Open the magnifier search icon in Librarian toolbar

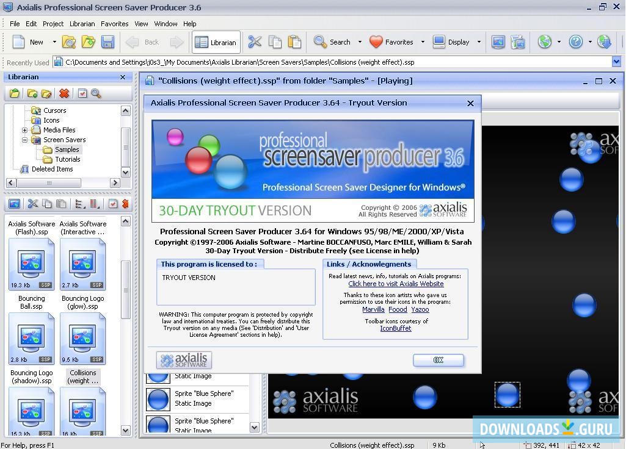coord(96,93)
